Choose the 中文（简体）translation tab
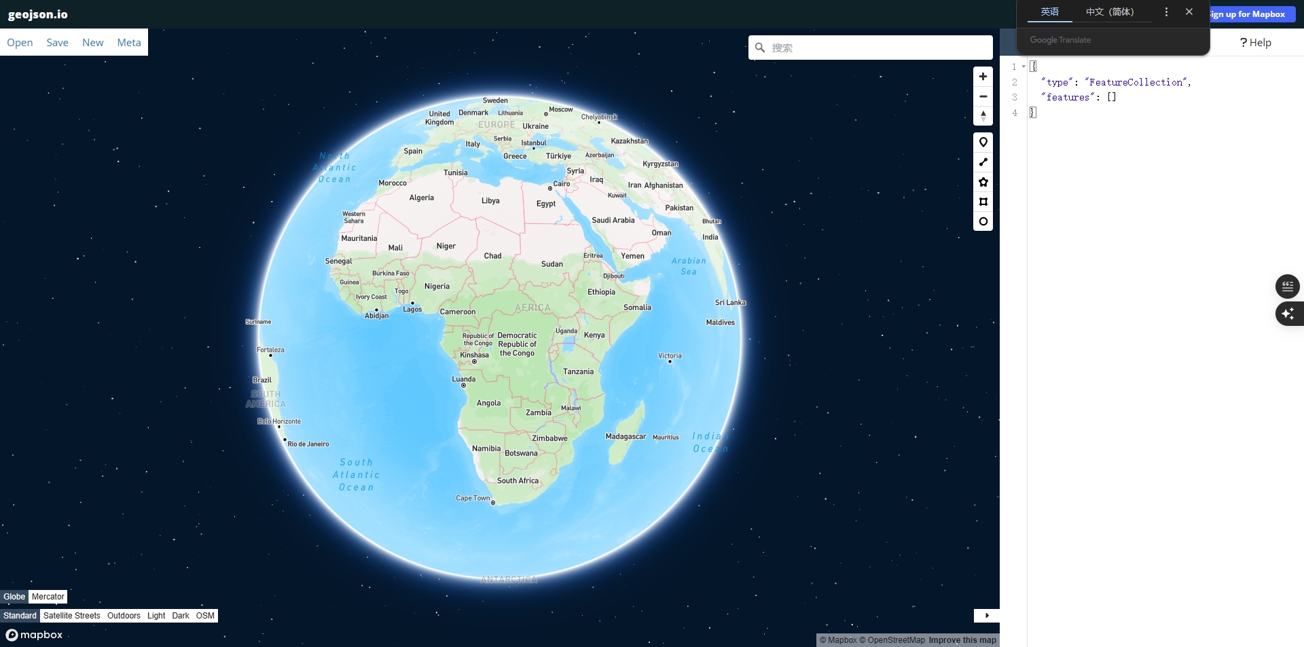1304x647 pixels. (1110, 12)
